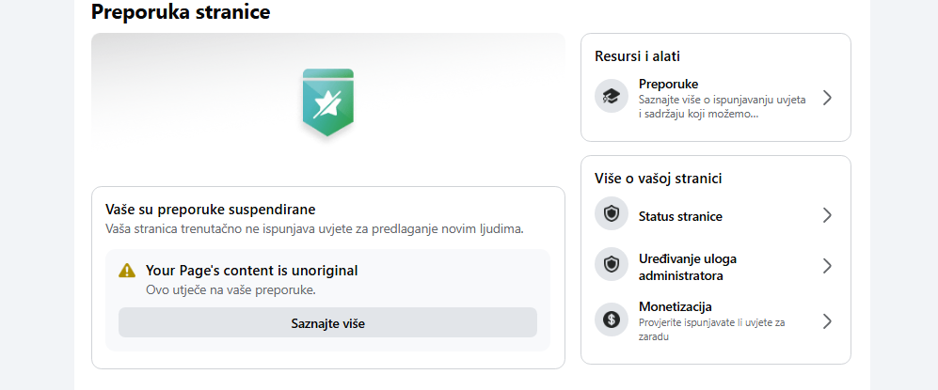
Task: Open the Monetizacija label
Action: [x=675, y=306]
